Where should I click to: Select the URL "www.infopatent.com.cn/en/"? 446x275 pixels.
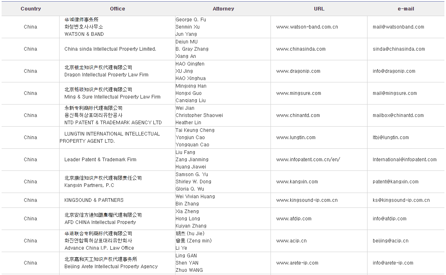tap(308, 160)
